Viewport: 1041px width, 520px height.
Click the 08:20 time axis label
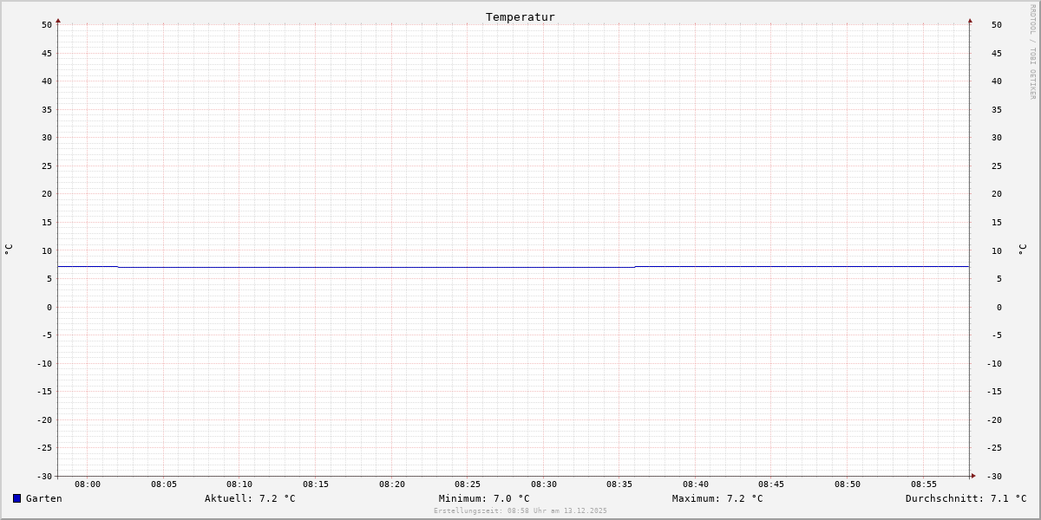(392, 484)
